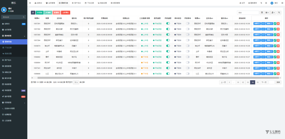285x139 pixels.
Task: Open 转账记录 in the sidebar
Action: [14, 72]
